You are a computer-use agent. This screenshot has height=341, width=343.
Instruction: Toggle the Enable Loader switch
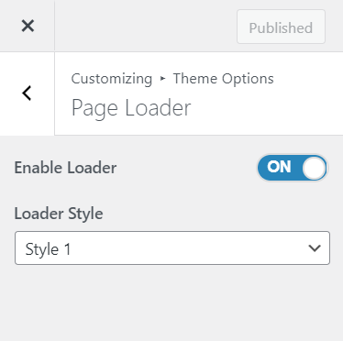(292, 168)
